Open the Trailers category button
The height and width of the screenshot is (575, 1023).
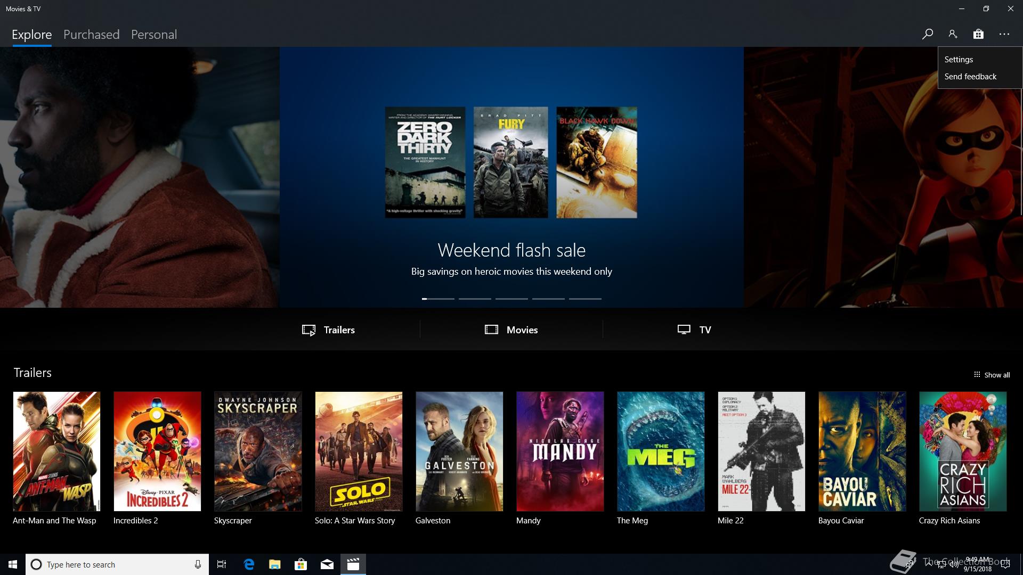(x=328, y=330)
